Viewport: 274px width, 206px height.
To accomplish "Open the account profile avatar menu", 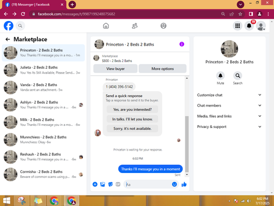I will coord(261,26).
